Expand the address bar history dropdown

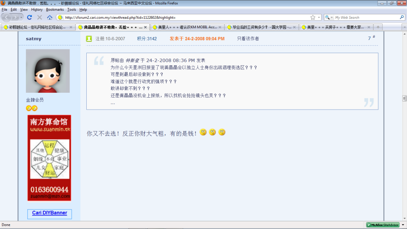point(319,18)
